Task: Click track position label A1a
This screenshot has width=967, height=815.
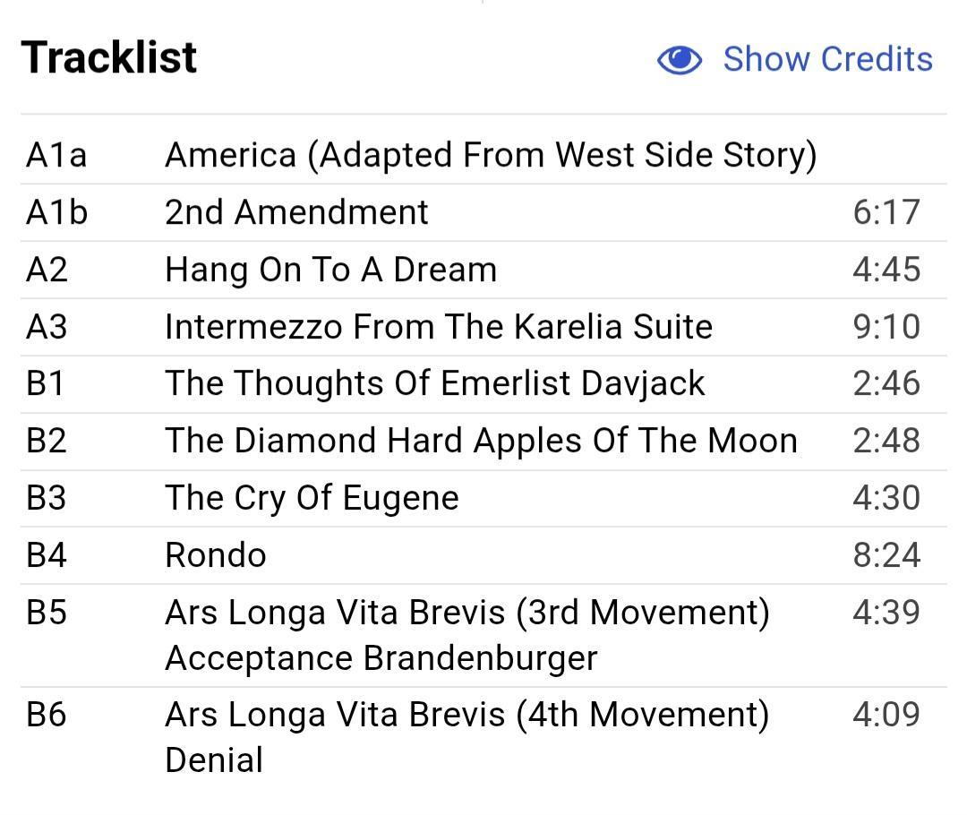Action: 56,155
